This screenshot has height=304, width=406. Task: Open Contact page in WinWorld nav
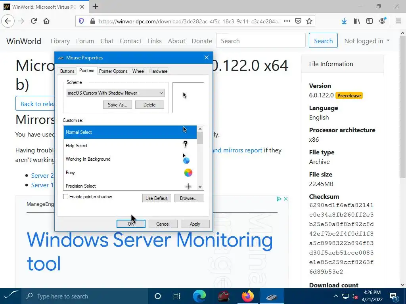[130, 41]
